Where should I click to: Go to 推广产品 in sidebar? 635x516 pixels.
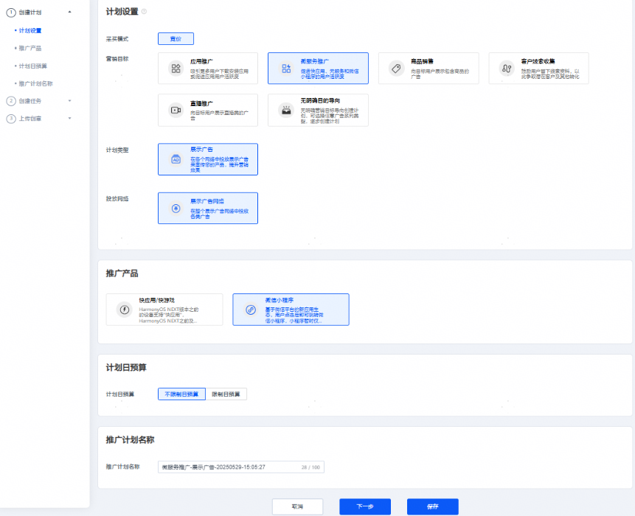[30, 48]
